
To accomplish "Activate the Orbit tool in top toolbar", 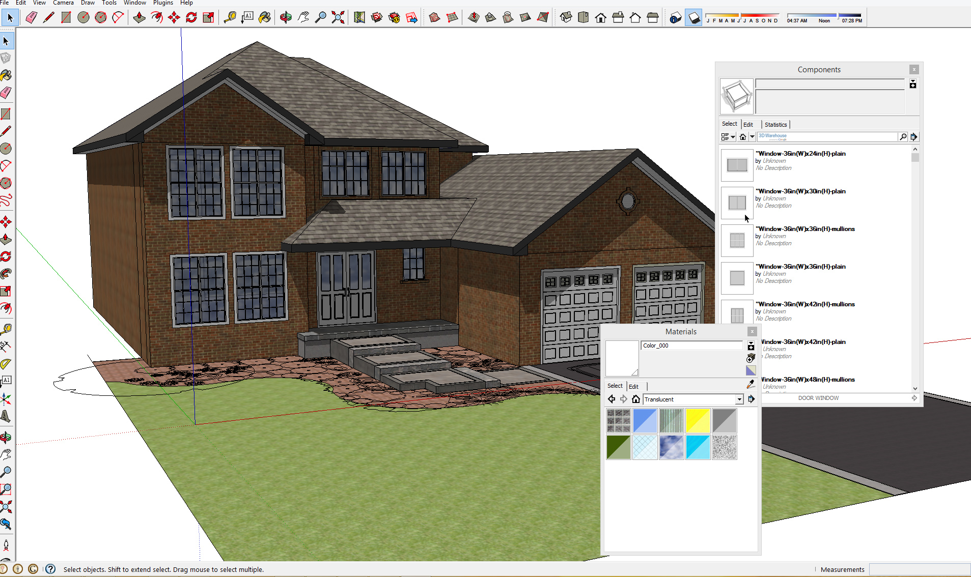I will [286, 18].
